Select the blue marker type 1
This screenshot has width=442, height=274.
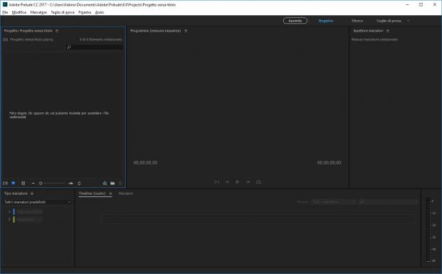pos(28,211)
